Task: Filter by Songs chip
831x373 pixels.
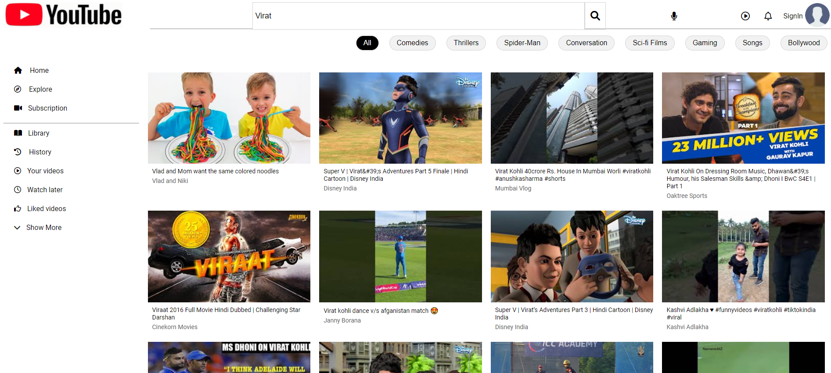Action: [x=752, y=43]
